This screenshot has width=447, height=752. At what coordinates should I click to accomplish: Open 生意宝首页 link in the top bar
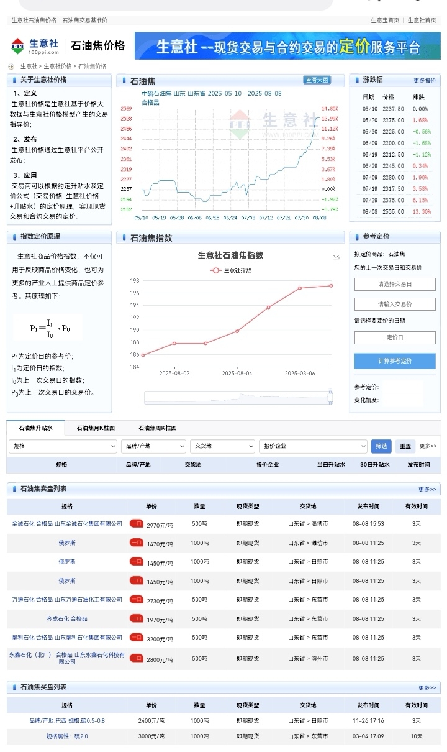pyautogui.click(x=385, y=21)
